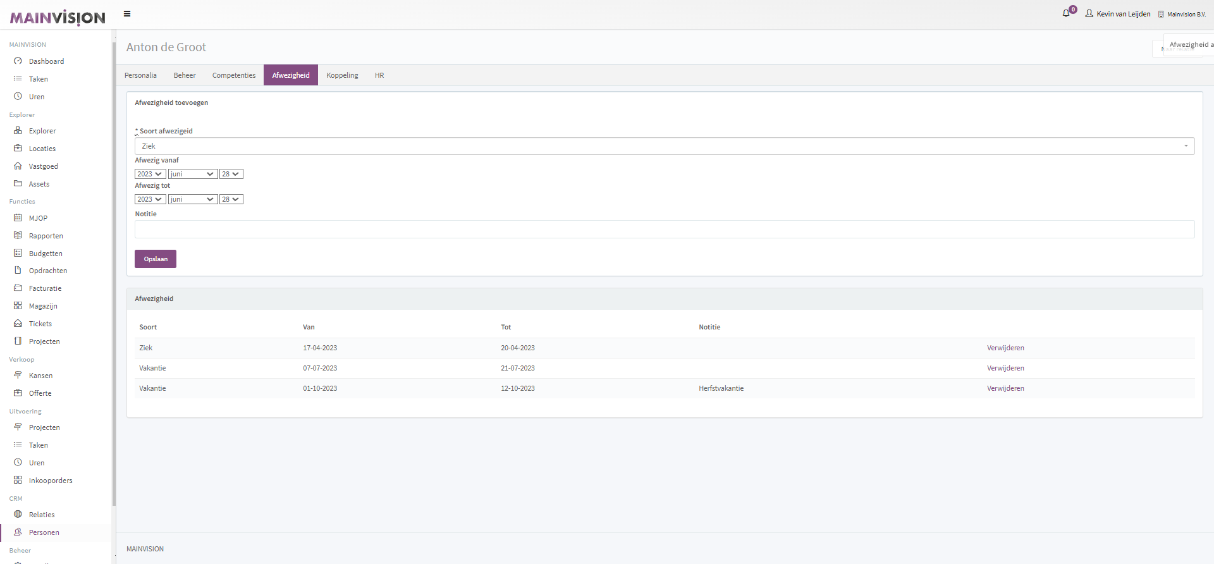Open the Dashboard icon in sidebar
Image resolution: width=1214 pixels, height=564 pixels.
click(x=18, y=61)
